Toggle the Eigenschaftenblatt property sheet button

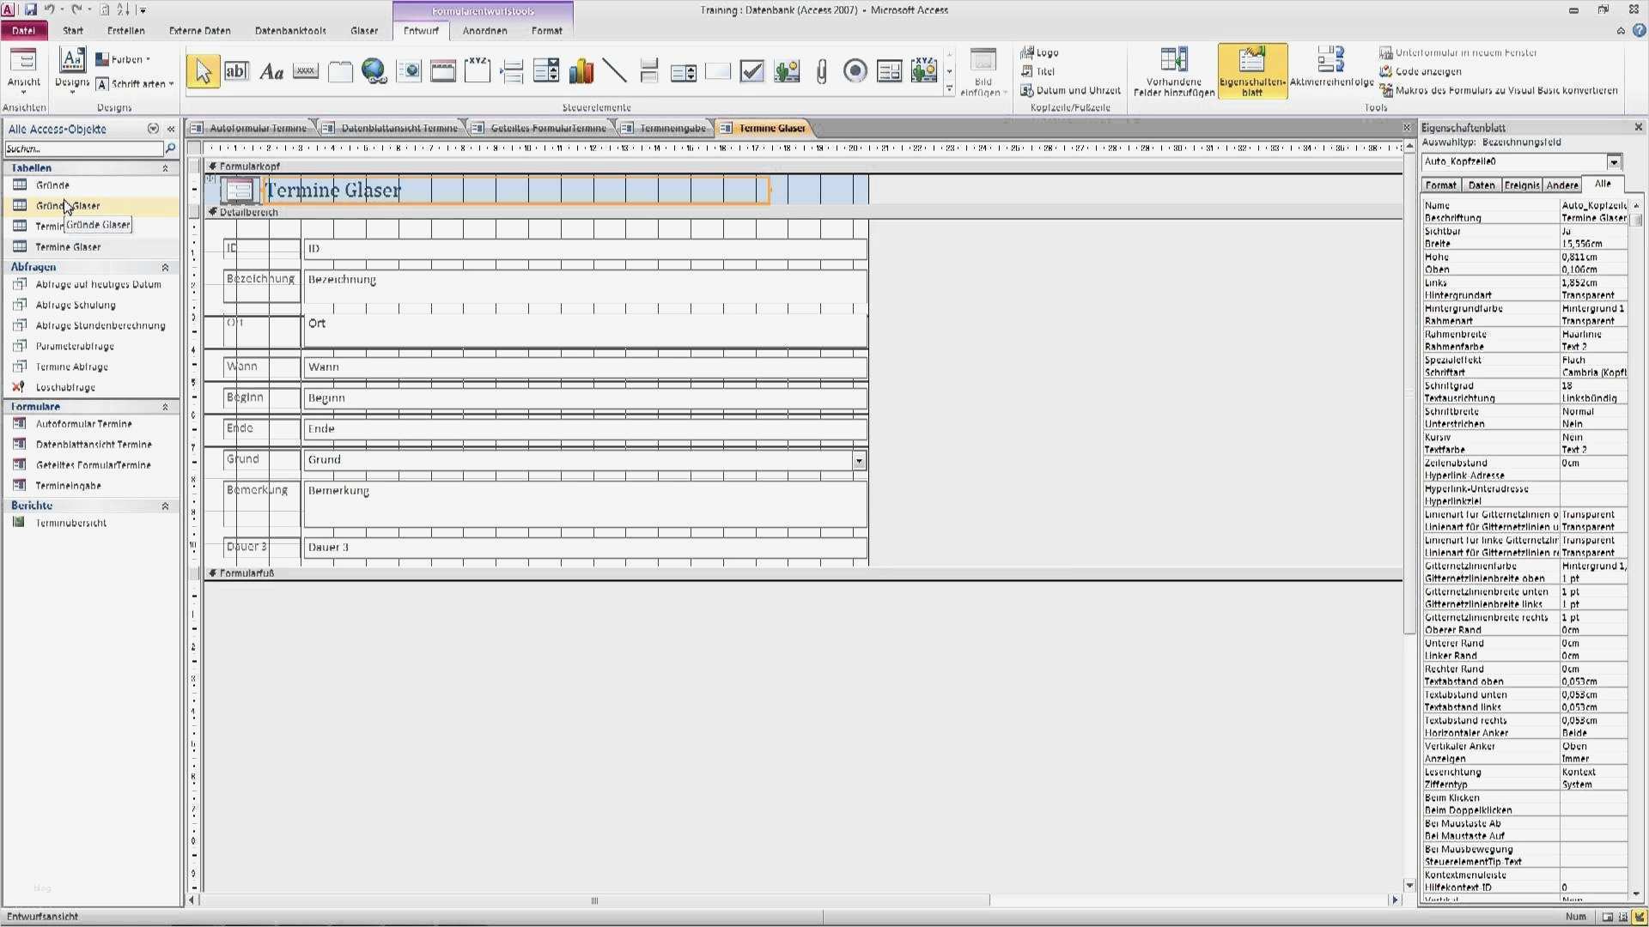coord(1251,71)
